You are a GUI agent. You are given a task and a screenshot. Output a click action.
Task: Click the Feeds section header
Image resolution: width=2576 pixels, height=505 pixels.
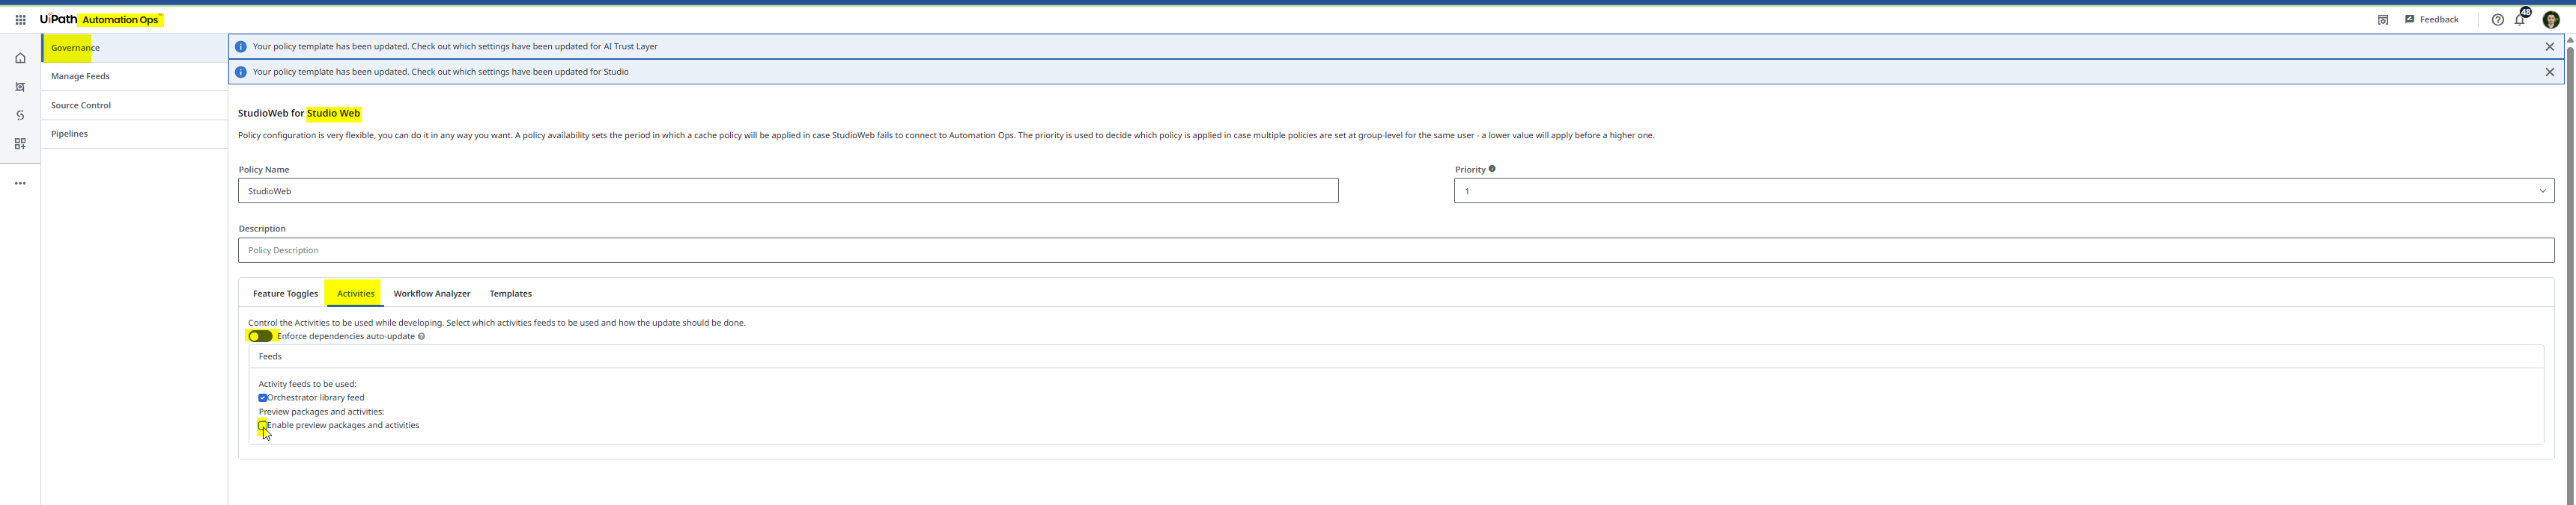1396,356
